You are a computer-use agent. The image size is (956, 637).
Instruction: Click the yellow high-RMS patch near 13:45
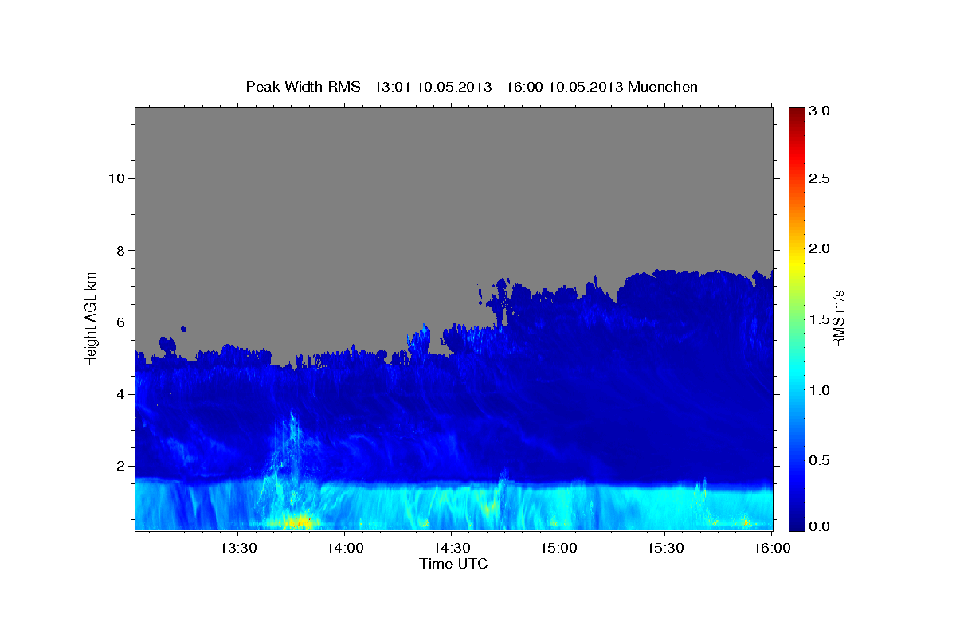coord(296,522)
